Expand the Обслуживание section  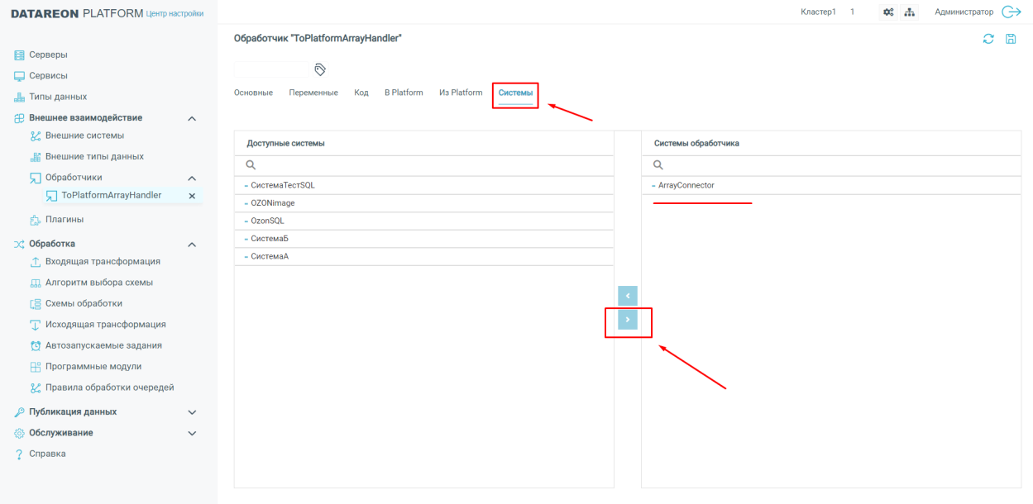click(192, 433)
